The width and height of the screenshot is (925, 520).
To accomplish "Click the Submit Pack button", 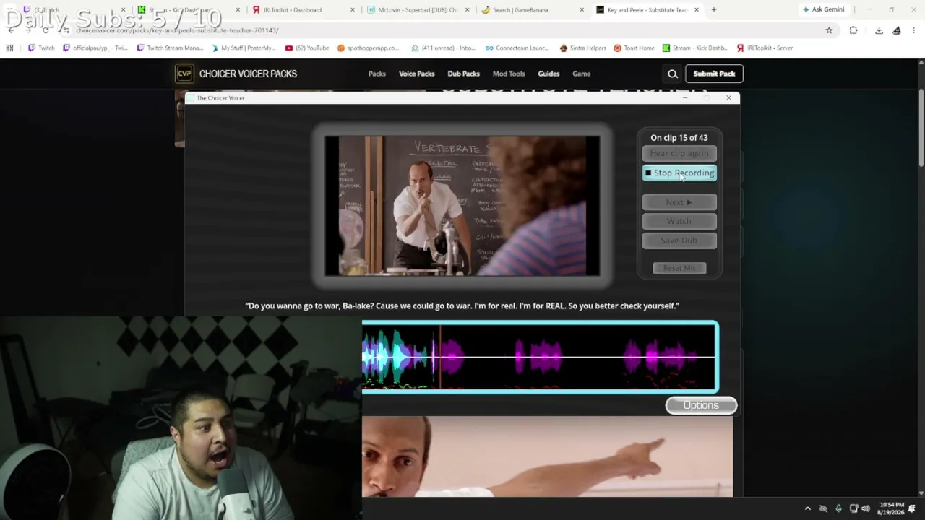I will click(x=714, y=74).
